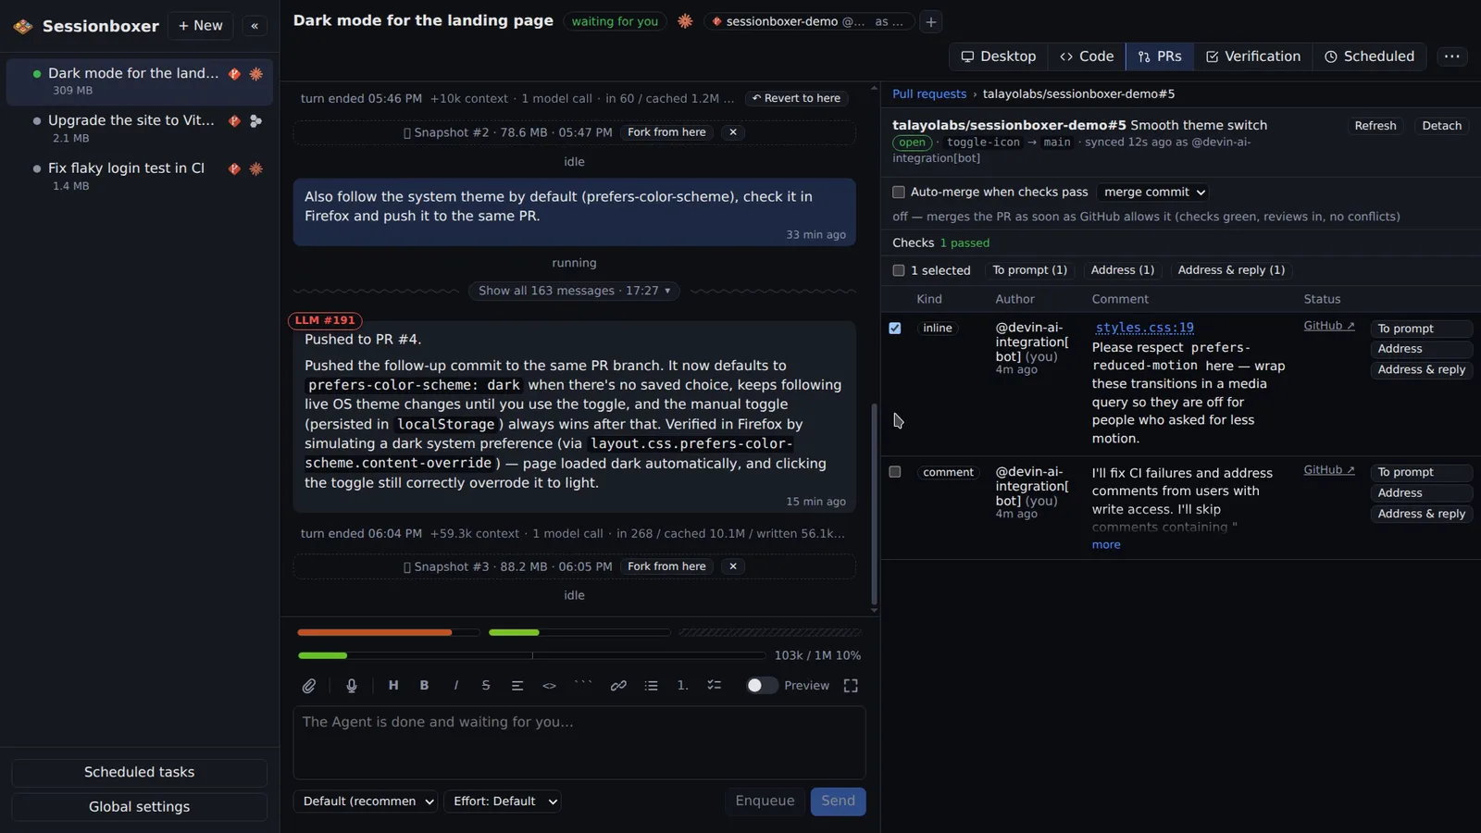
Task: Click the bulk Address (1) button
Action: coord(1123,270)
